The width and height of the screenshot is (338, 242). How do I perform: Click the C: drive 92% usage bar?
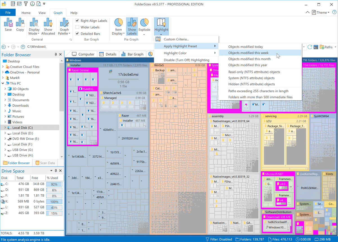pyautogui.click(x=54, y=184)
